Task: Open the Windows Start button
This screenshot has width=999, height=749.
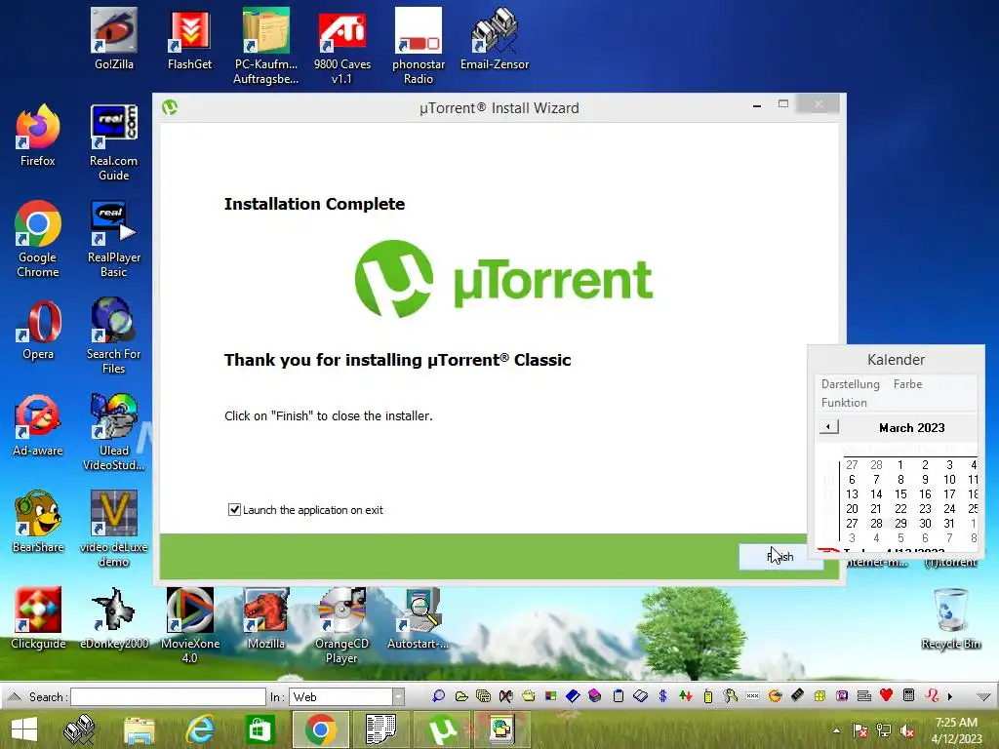Action: (x=24, y=729)
